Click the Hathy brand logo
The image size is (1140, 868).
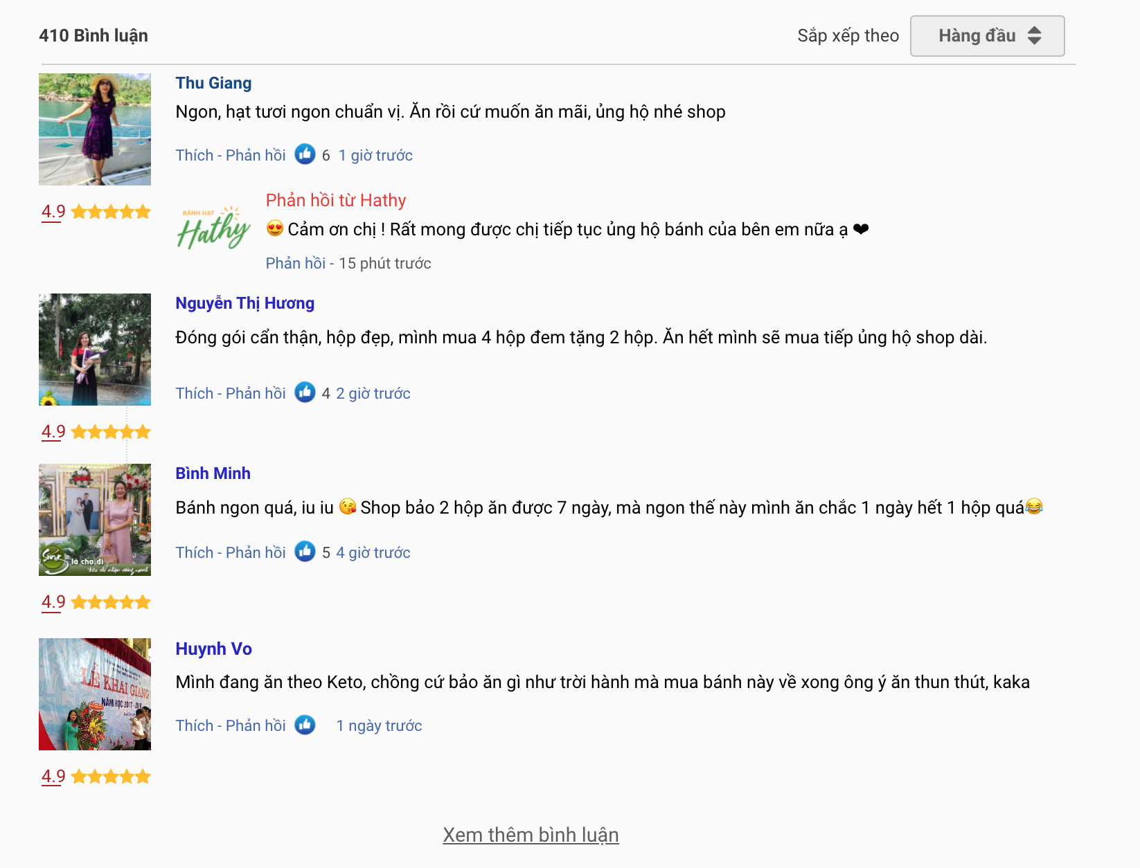pyautogui.click(x=213, y=228)
